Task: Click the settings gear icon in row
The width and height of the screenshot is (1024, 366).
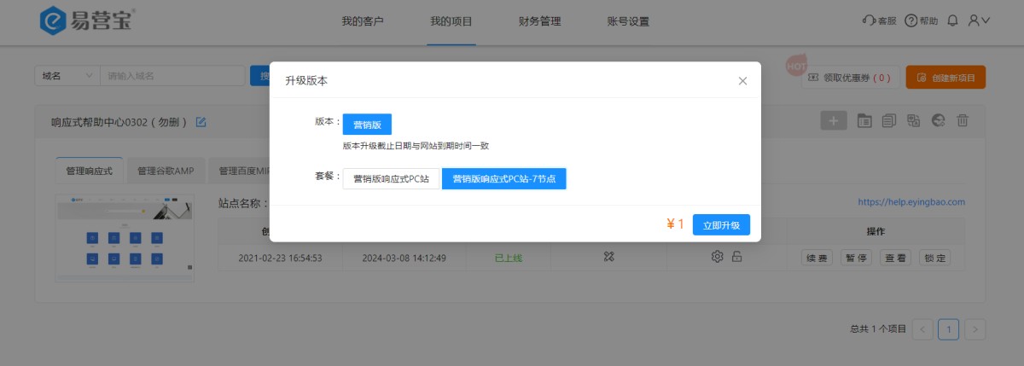Action: tap(718, 256)
